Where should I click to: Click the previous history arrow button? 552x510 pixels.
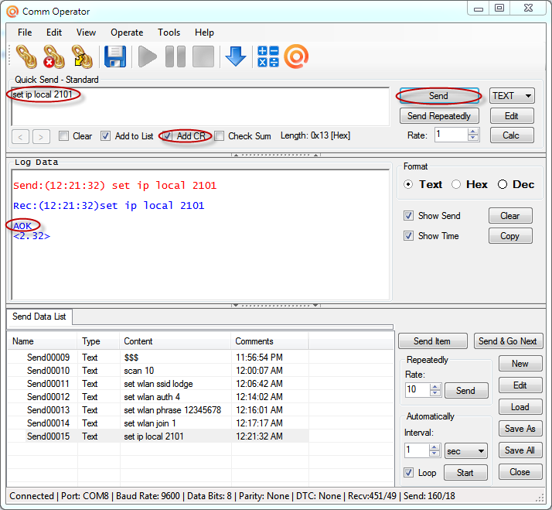[20, 136]
